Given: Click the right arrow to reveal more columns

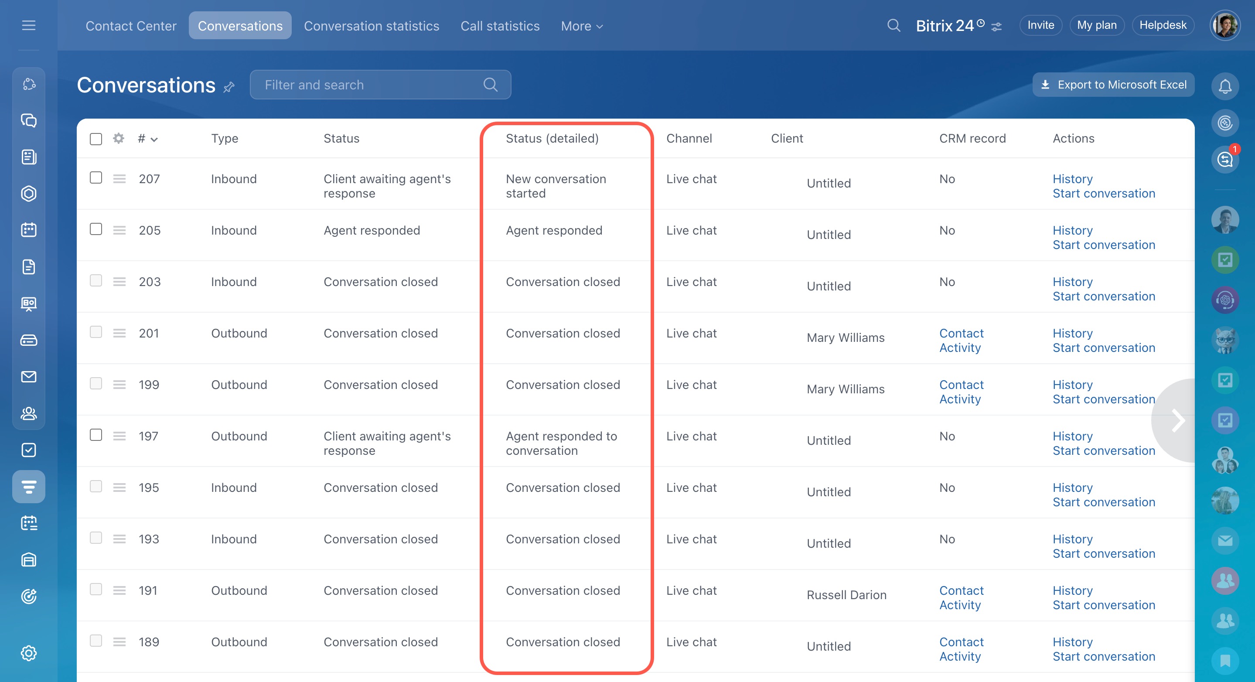Looking at the screenshot, I should coord(1177,421).
